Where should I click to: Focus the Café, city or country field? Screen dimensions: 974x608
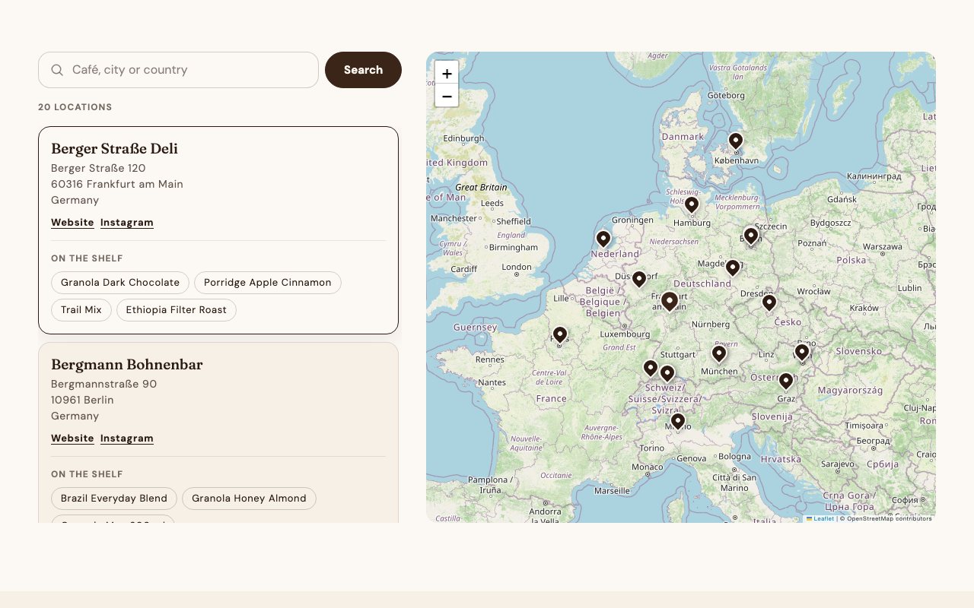tap(178, 70)
